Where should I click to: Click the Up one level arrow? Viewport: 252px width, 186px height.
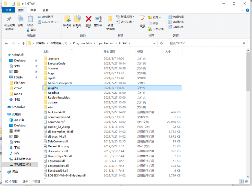coord(23,43)
